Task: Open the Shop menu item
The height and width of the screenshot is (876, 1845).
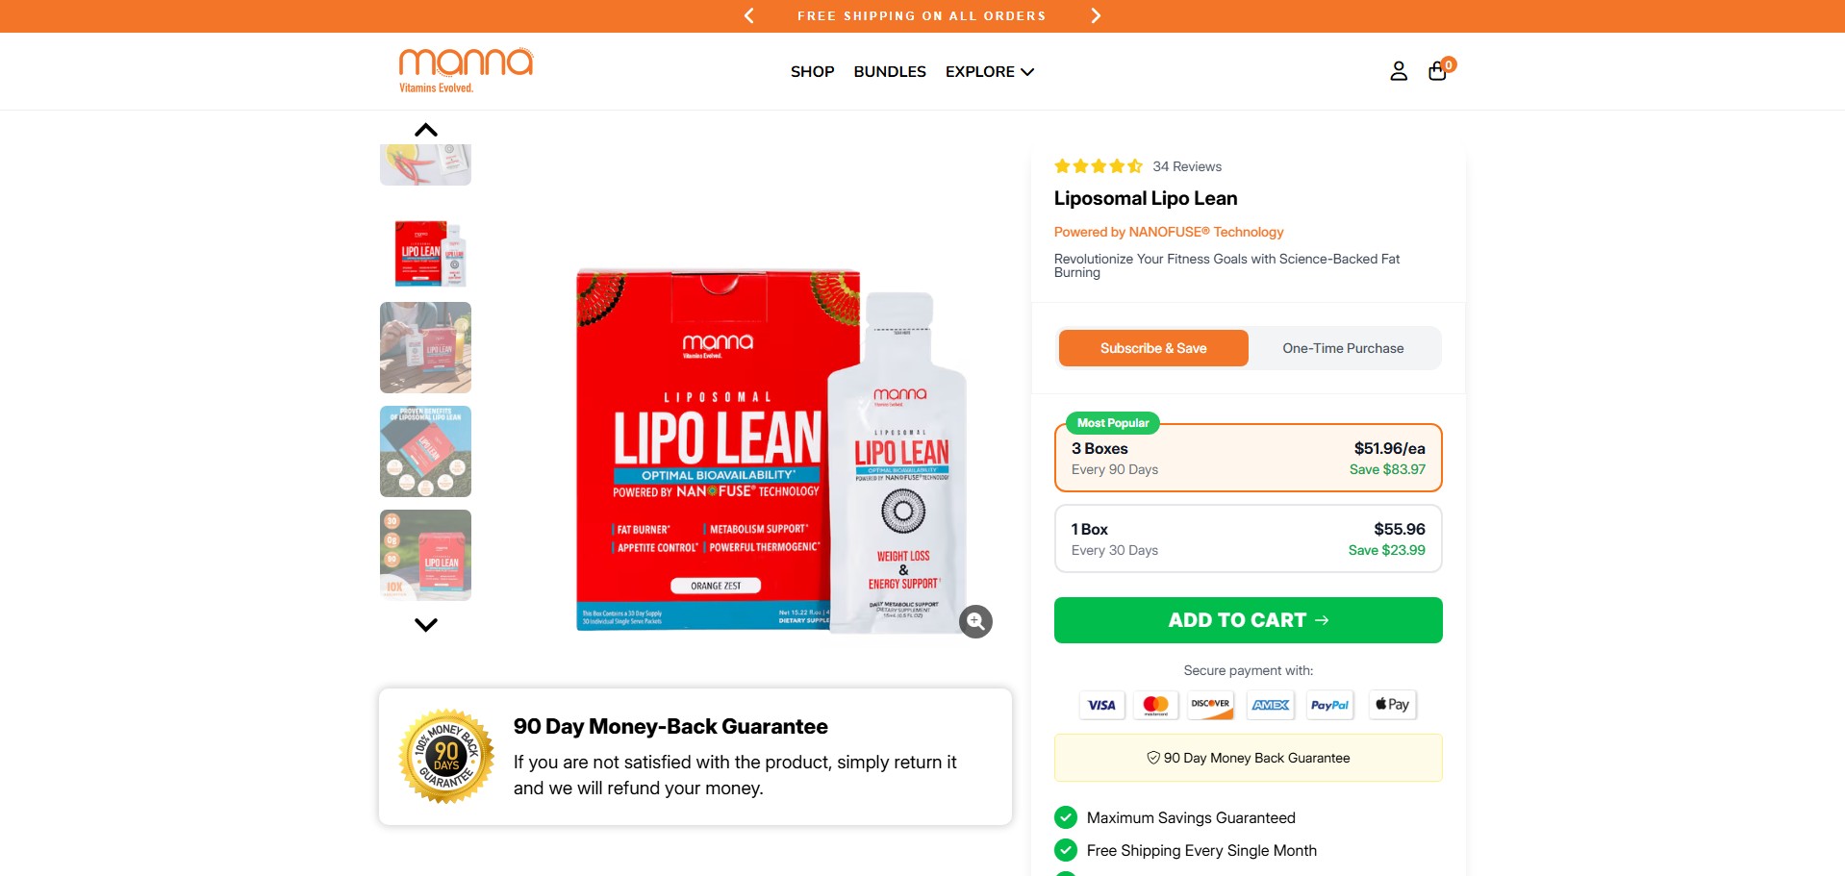Action: 812,71
